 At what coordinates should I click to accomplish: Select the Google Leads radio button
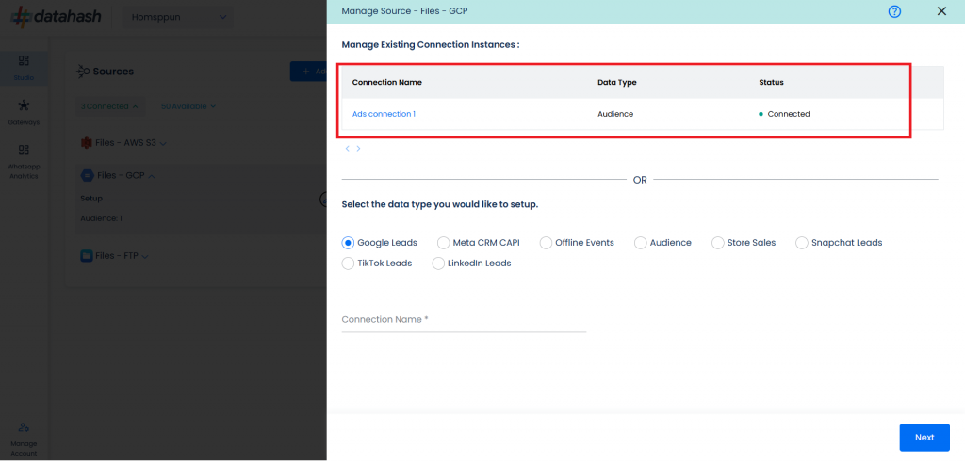click(348, 243)
